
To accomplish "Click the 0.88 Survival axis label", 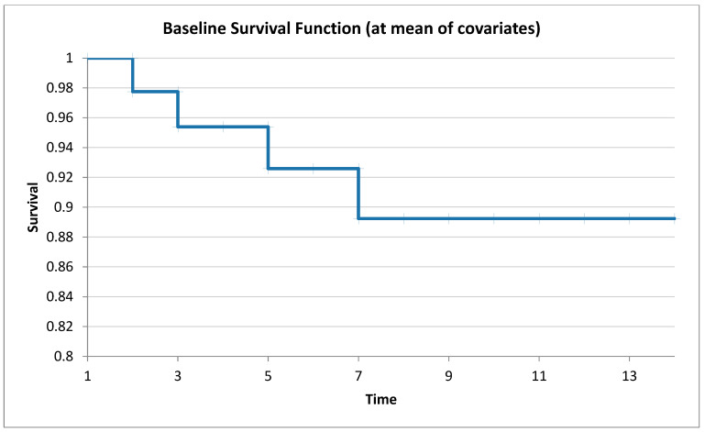I will coord(61,237).
